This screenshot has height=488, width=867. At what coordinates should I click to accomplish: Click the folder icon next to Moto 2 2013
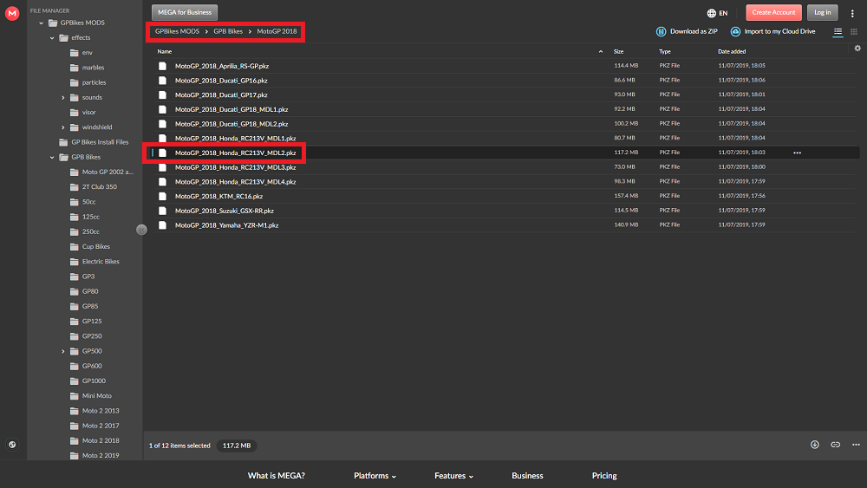tap(75, 411)
